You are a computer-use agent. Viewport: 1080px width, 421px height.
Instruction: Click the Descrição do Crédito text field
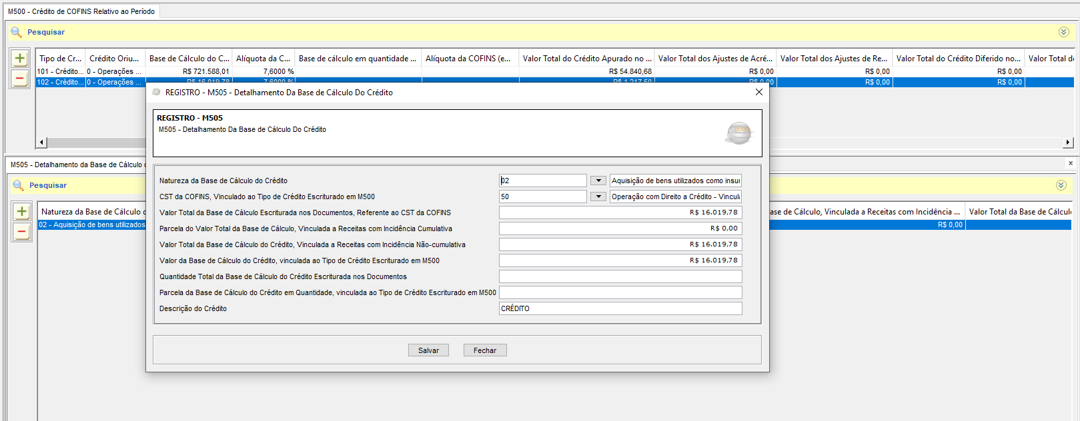(x=620, y=308)
